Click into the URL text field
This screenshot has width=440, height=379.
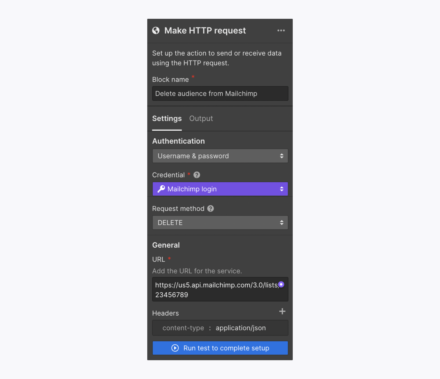point(220,289)
